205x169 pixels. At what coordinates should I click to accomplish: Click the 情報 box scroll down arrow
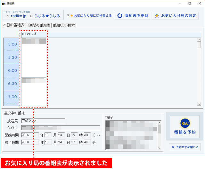pyautogui.click(x=159, y=148)
